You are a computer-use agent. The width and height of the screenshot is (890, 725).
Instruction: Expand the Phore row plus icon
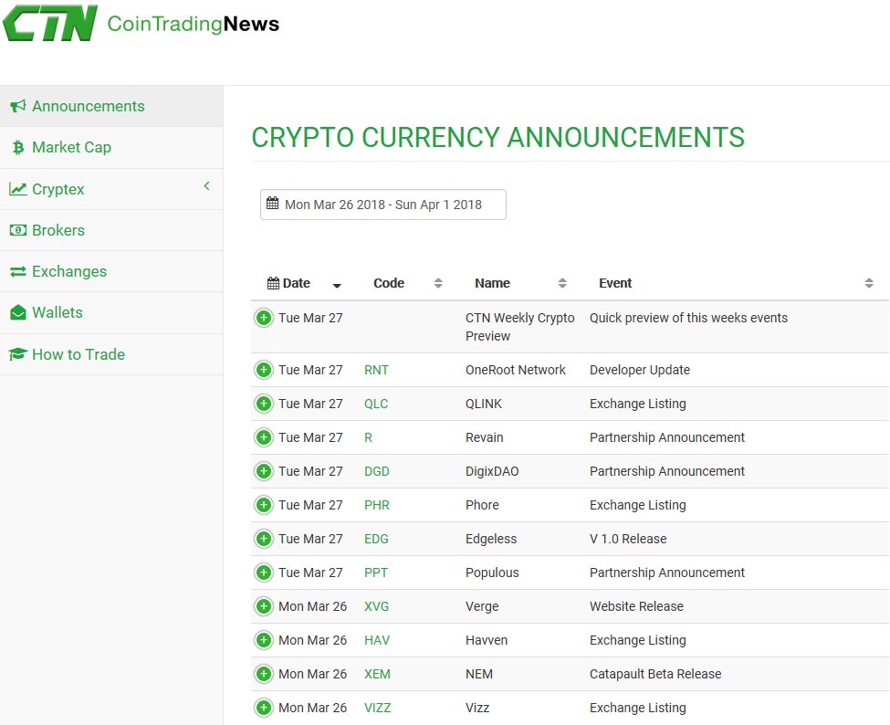(x=264, y=505)
